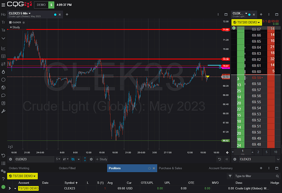Expand the sidebar chevron below Ta
This screenshot has height=193, width=282.
coord(3,39)
